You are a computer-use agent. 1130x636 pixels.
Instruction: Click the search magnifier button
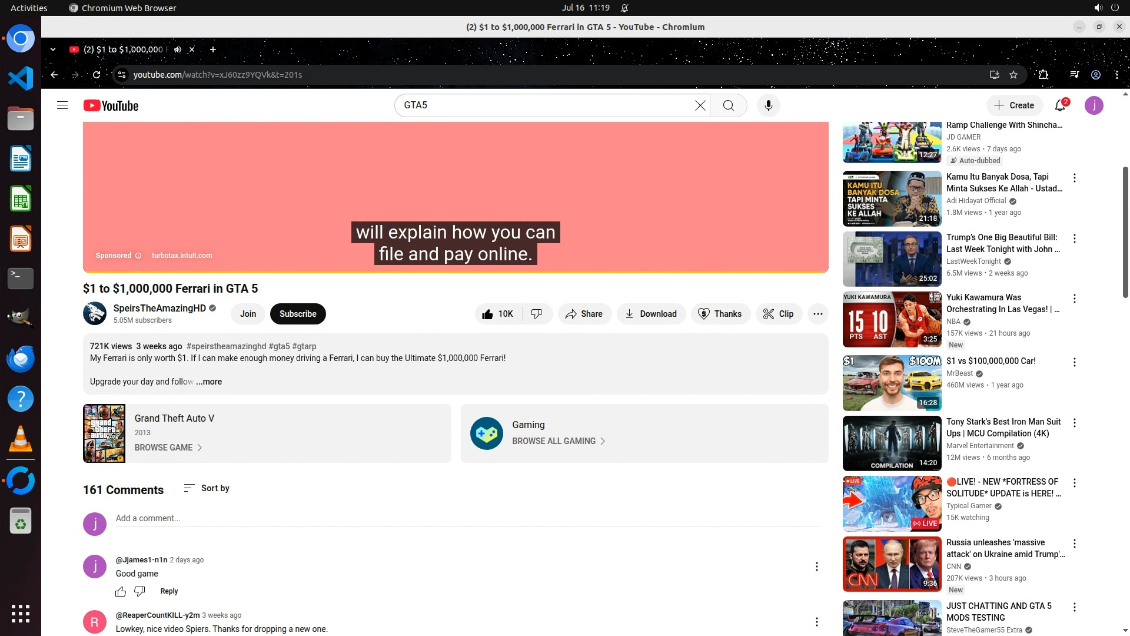click(x=729, y=105)
